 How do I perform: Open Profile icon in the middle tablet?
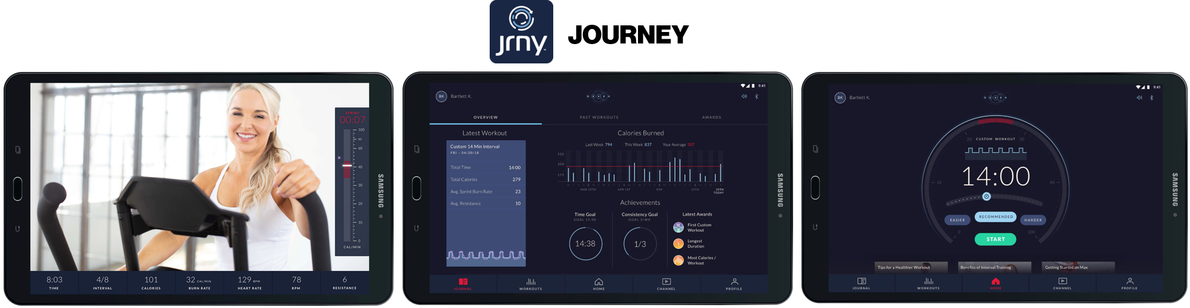click(x=734, y=284)
